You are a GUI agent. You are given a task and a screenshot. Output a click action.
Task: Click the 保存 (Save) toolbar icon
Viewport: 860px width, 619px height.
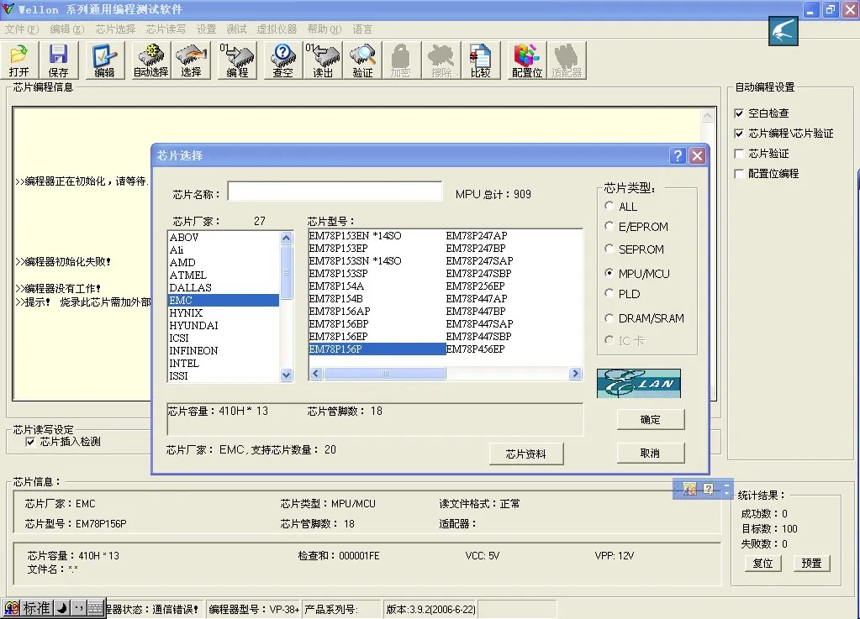pos(58,60)
